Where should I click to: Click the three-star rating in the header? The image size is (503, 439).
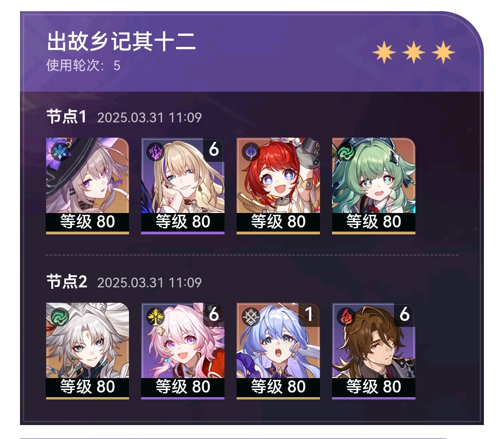pyautogui.click(x=414, y=52)
